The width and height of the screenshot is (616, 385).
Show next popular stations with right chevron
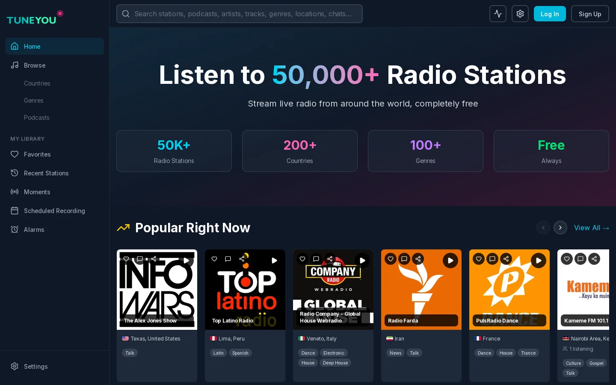click(x=560, y=228)
